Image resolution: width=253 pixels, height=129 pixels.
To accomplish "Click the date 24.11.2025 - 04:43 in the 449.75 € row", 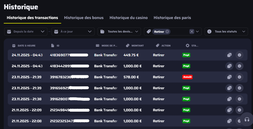I will [x=27, y=55].
